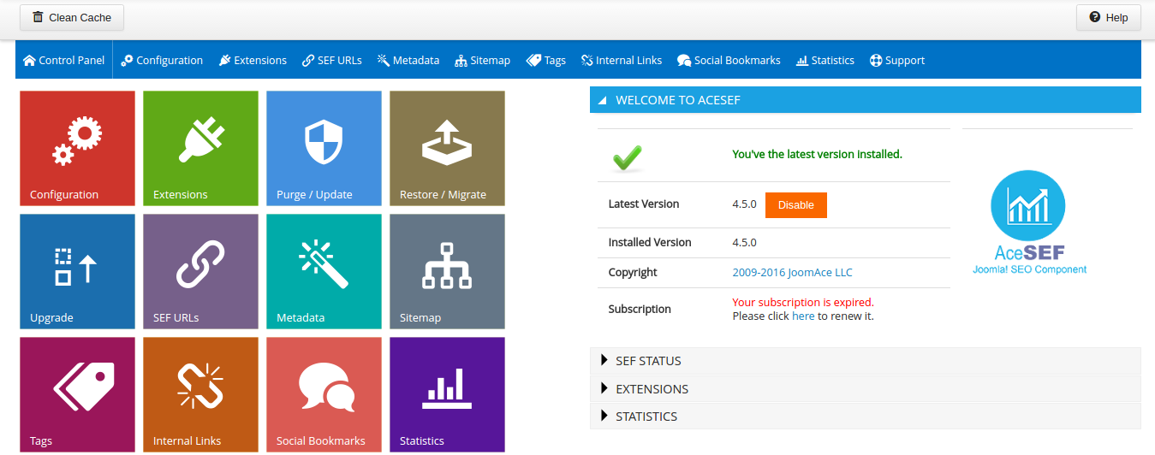
Task: Click the home icon beside Control Panel
Action: click(x=29, y=61)
